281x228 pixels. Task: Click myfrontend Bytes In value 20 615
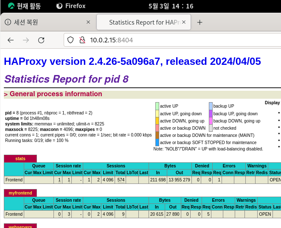(157, 214)
